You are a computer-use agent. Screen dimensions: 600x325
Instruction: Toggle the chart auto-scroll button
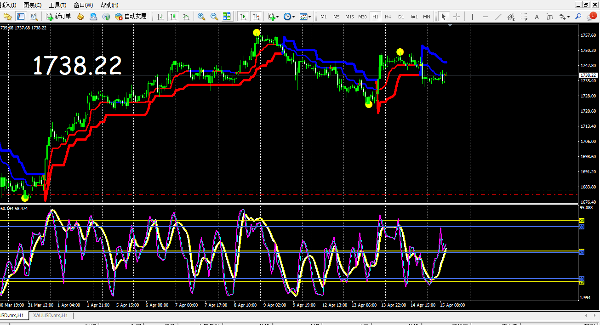(x=244, y=17)
